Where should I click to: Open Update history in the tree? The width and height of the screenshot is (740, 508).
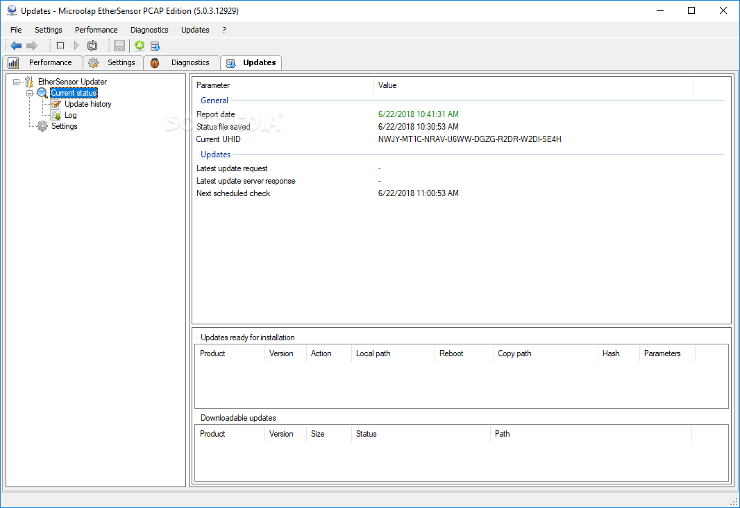click(87, 104)
